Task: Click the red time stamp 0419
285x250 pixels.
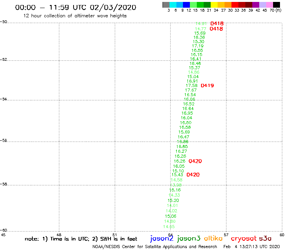Action: 207,85
